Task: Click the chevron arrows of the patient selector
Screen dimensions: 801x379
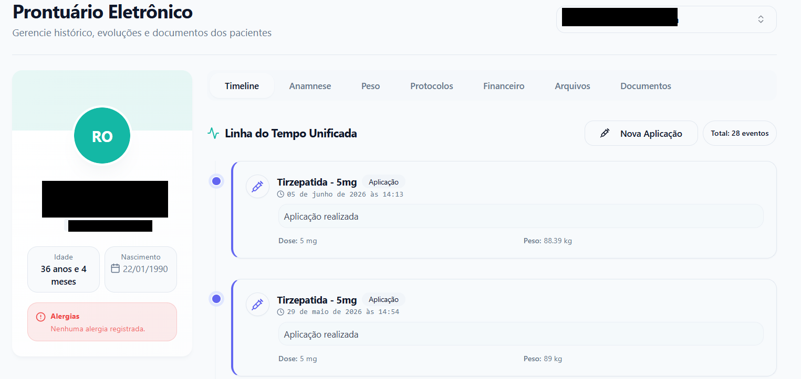Action: [761, 19]
